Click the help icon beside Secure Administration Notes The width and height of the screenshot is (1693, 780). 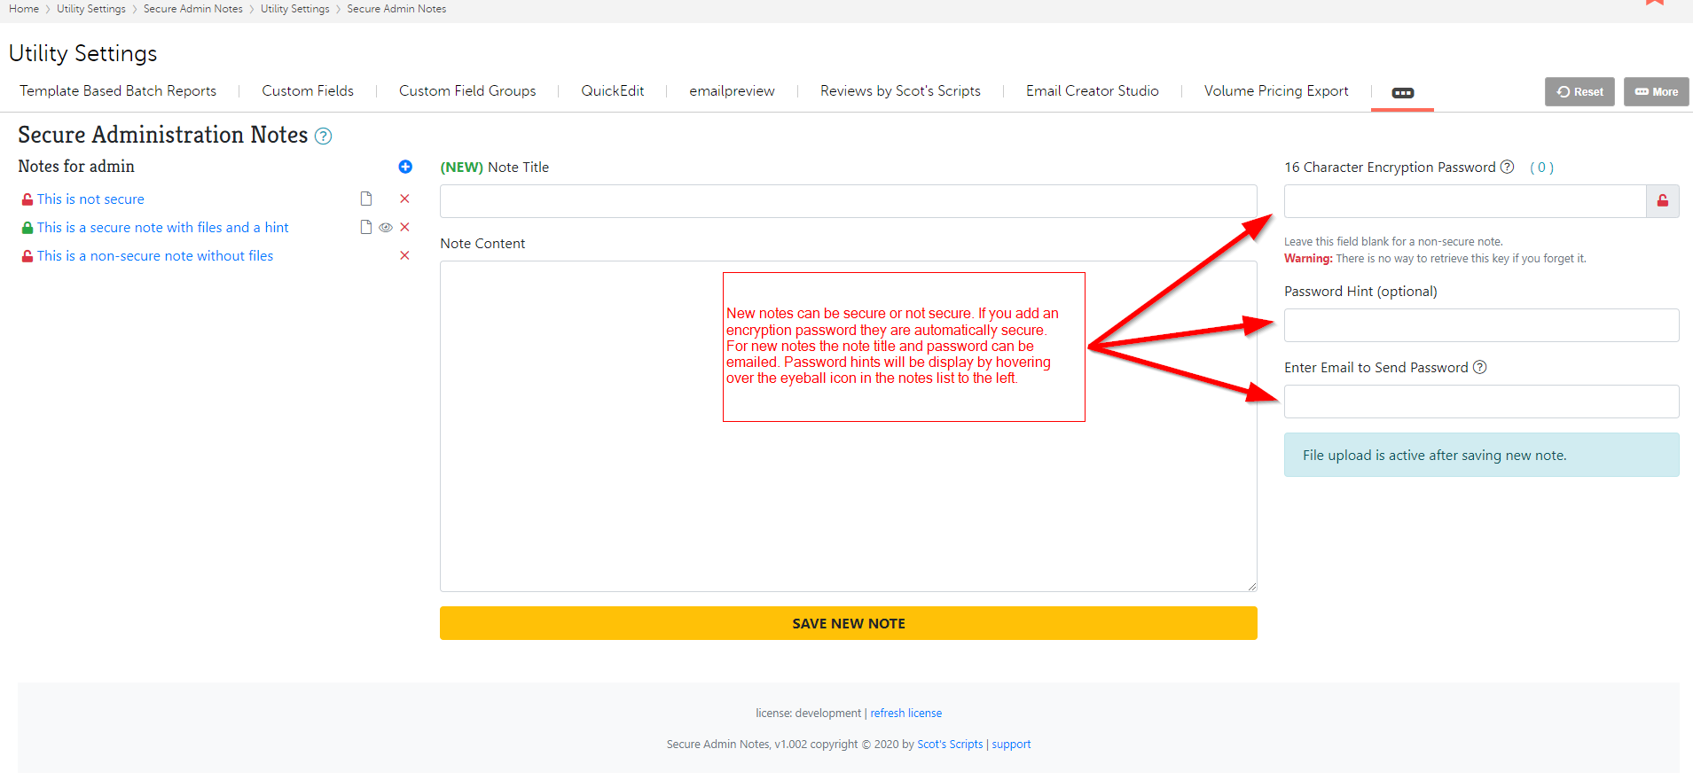coord(324,136)
